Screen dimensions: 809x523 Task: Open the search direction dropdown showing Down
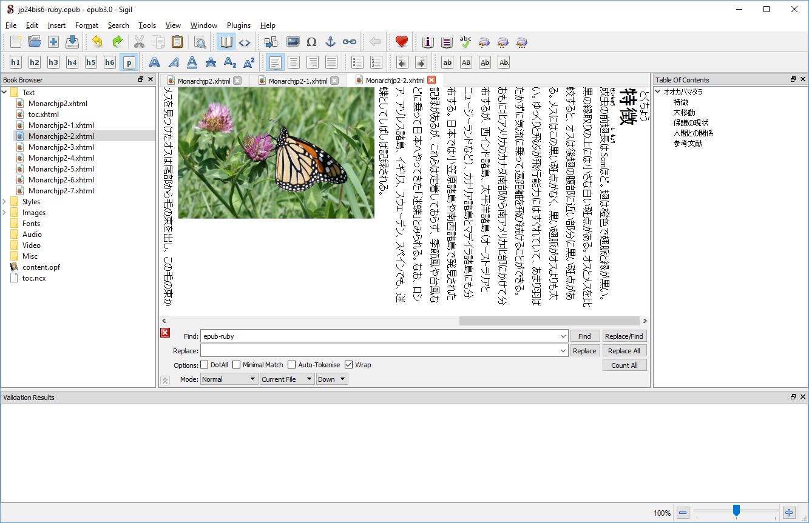[332, 379]
